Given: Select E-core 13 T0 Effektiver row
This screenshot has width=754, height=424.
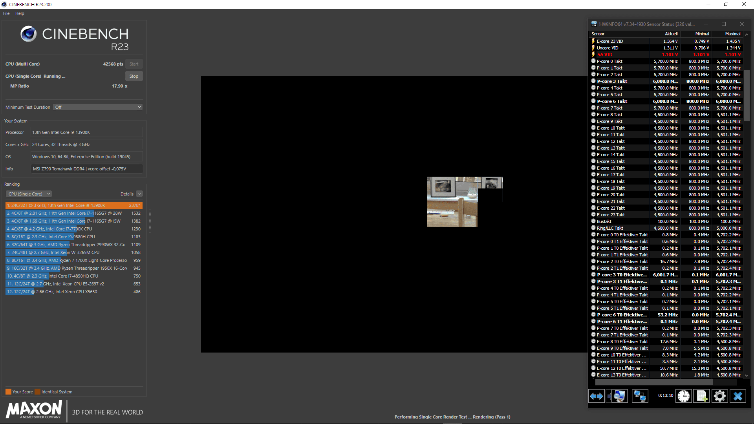Looking at the screenshot, I should click(666, 375).
